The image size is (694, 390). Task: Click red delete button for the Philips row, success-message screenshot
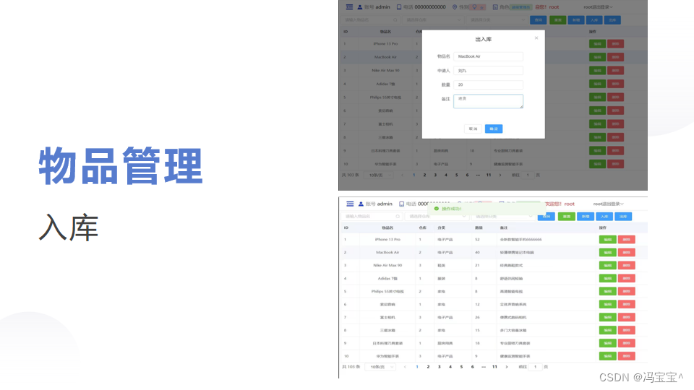tap(626, 291)
